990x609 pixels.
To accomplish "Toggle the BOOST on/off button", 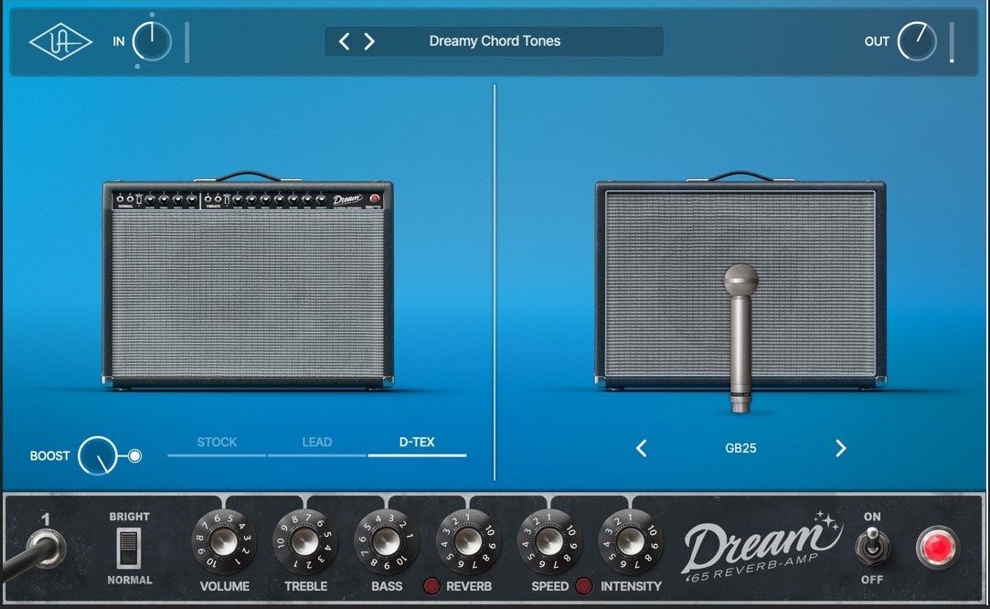I will click(134, 456).
